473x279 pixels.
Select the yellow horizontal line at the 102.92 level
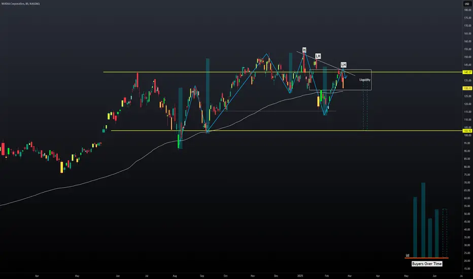pos(287,130)
